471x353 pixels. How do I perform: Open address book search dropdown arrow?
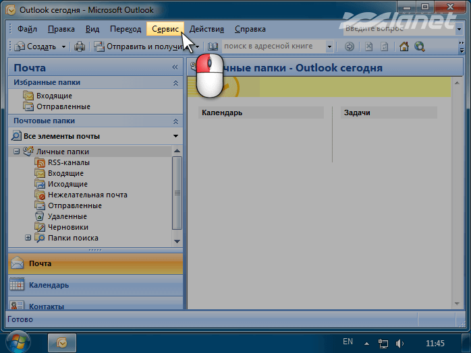(x=329, y=46)
